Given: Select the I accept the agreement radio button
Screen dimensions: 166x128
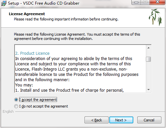Looking at the screenshot, I should pyautogui.click(x=16, y=100).
